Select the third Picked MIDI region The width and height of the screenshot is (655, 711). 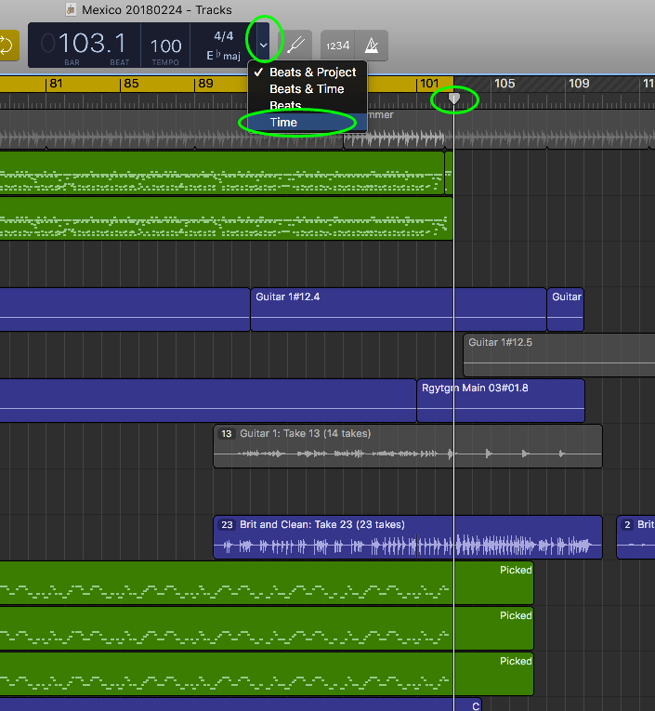click(x=267, y=674)
